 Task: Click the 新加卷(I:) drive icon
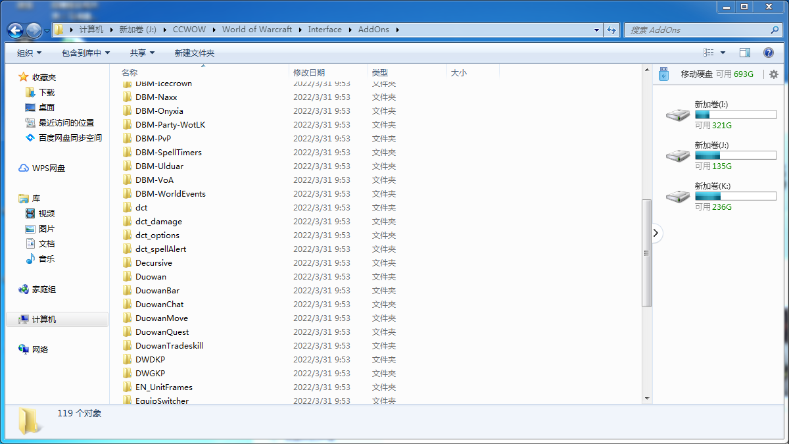pos(677,115)
